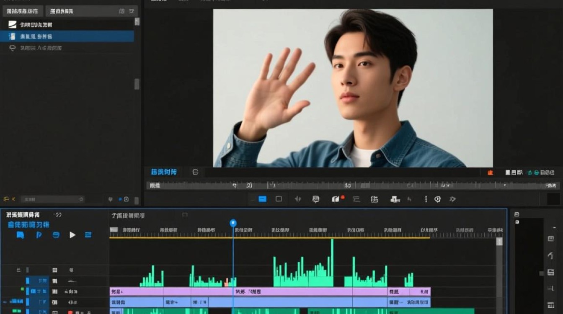
Task: Click the blue playhead handle on the timeline ruler
Action: pos(233,223)
